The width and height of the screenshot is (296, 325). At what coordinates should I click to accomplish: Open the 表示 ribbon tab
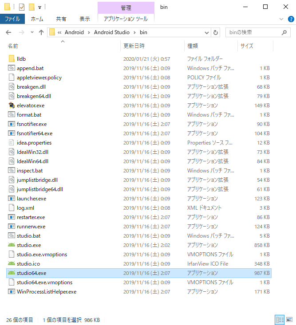pyautogui.click(x=85, y=19)
